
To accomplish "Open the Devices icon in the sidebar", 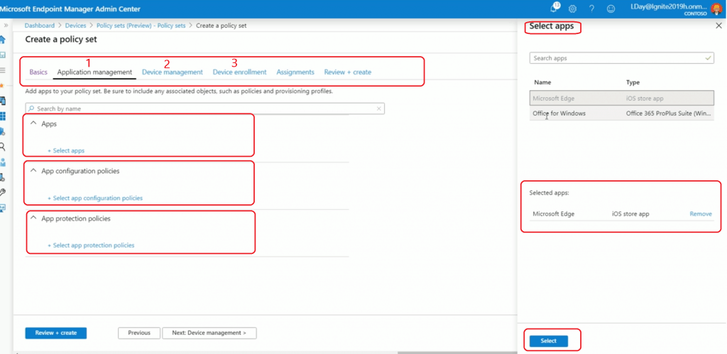I will tap(3, 101).
